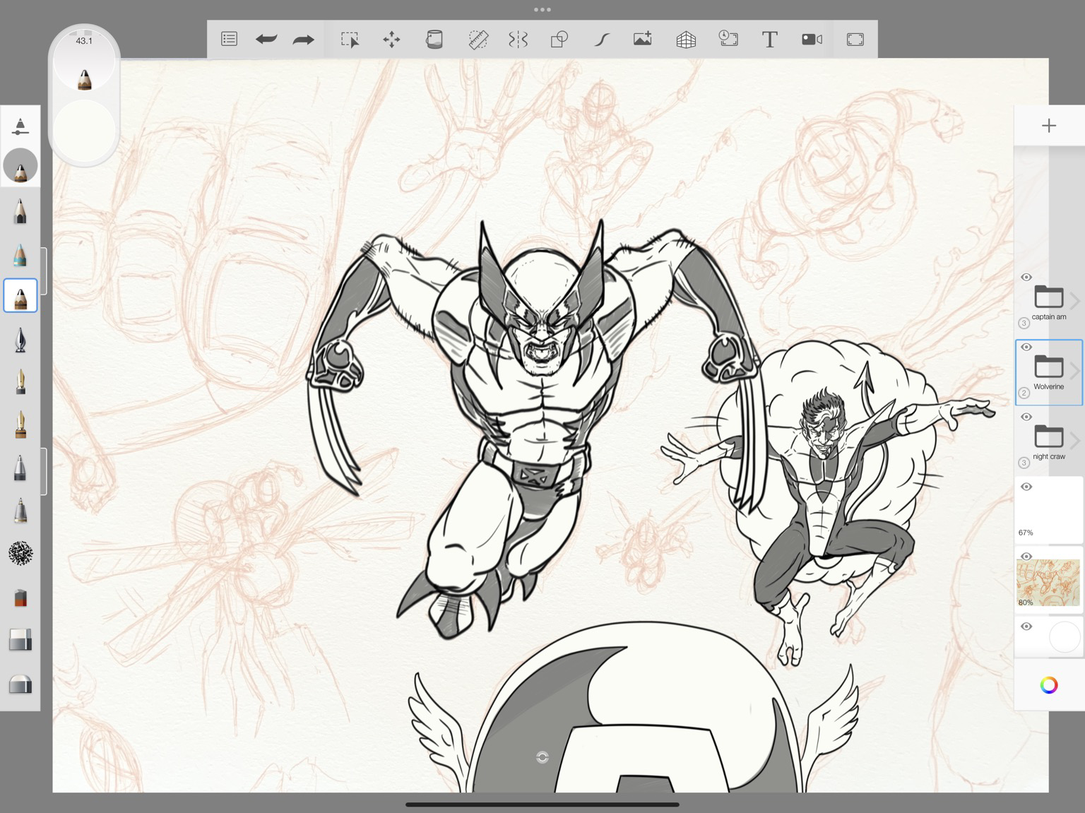Click the Redo arrow in toolbar

(304, 40)
